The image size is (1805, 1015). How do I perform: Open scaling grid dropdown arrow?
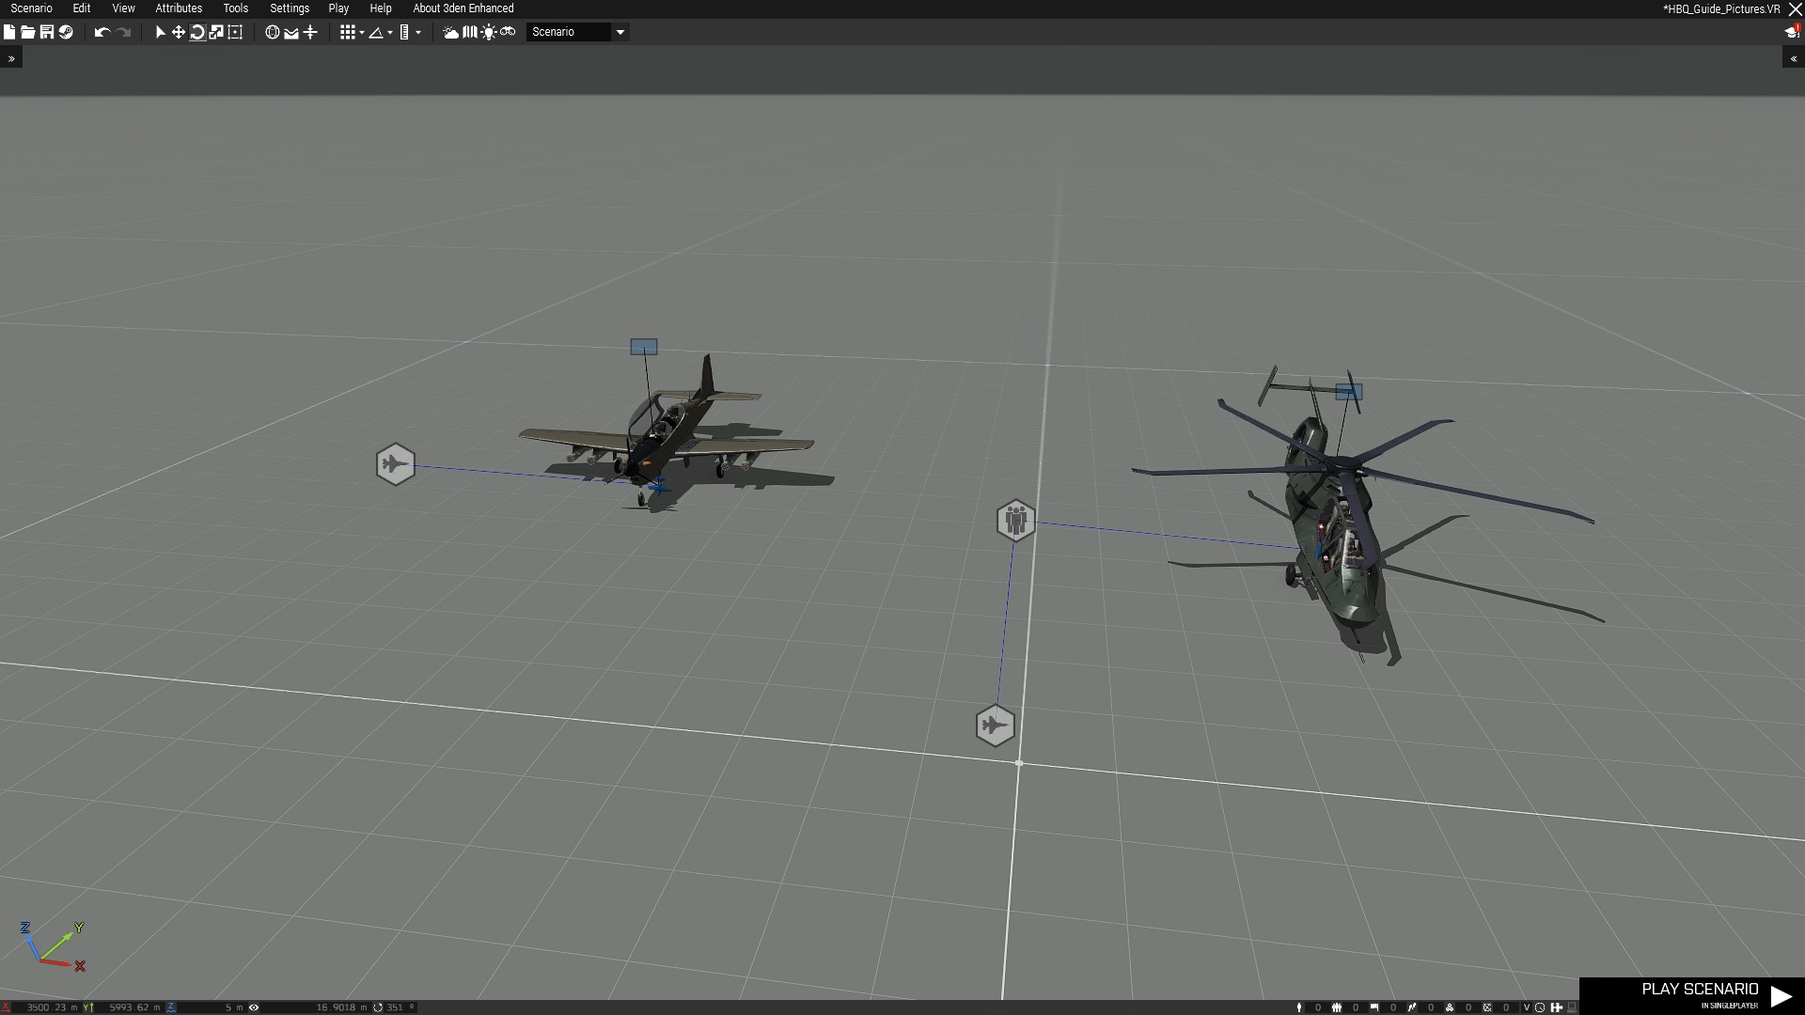pyautogui.click(x=418, y=33)
